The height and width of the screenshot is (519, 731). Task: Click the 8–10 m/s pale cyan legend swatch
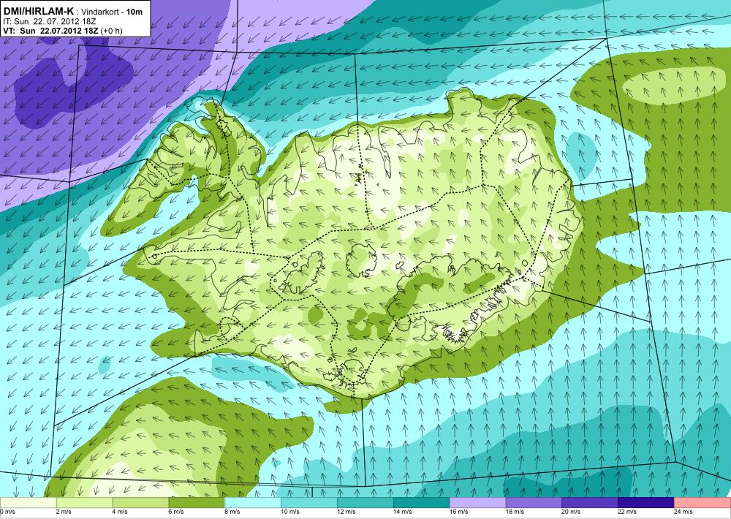(253, 503)
